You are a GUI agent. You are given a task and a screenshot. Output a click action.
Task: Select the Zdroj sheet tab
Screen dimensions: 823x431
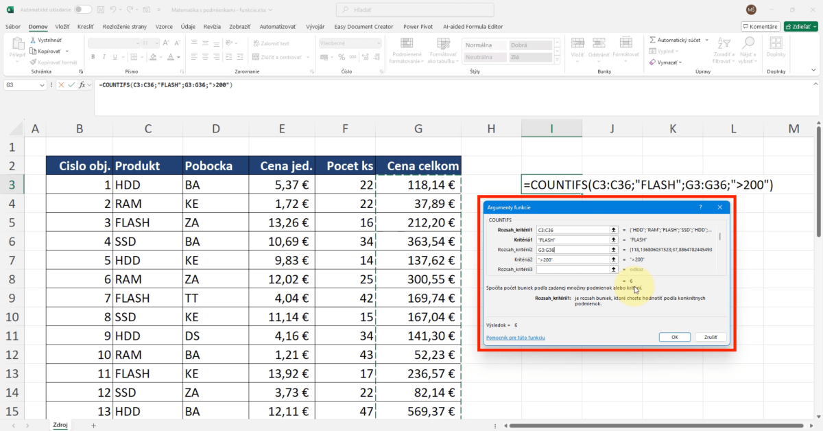pos(60,425)
